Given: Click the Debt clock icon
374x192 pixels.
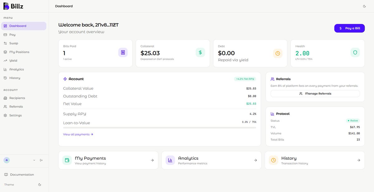Looking at the screenshot, I should pos(278,53).
